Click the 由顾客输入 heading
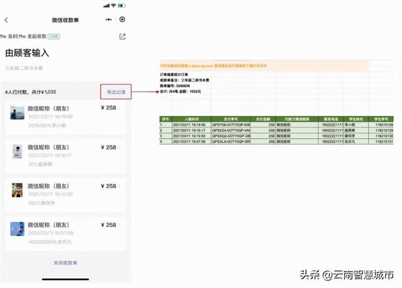This screenshot has height=288, width=402. [27, 53]
